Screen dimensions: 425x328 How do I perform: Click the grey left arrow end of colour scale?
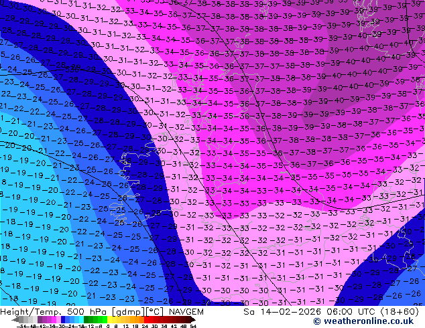(15, 319)
